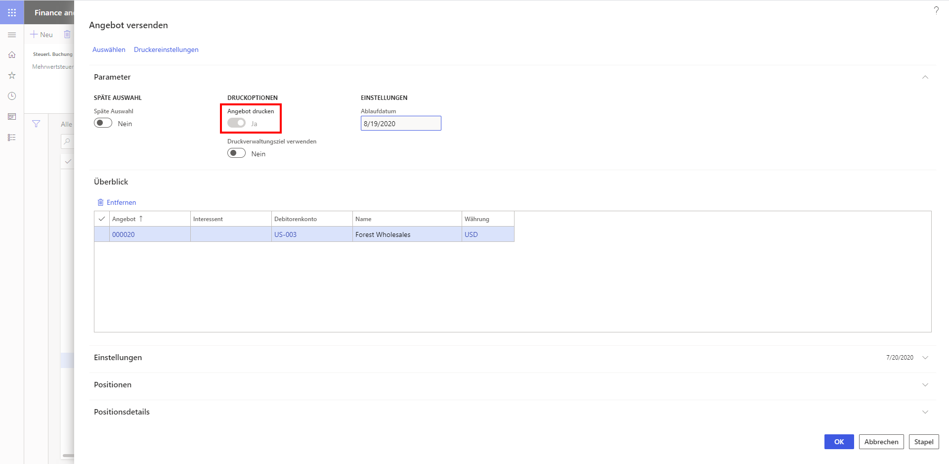Sort by the Angebot column header
The height and width of the screenshot is (464, 949).
(x=150, y=219)
